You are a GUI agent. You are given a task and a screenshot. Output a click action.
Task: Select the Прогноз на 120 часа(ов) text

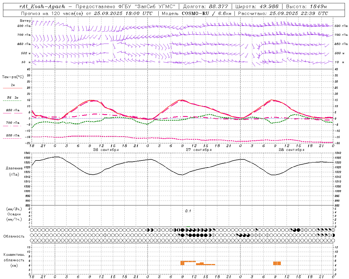click(52, 13)
